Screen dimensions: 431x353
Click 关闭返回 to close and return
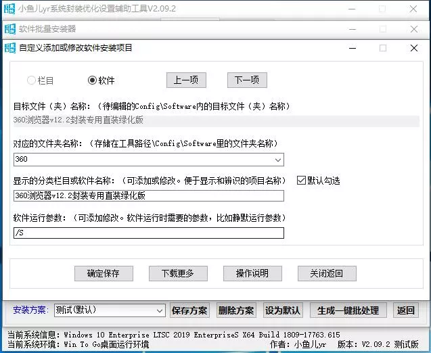tap(327, 273)
